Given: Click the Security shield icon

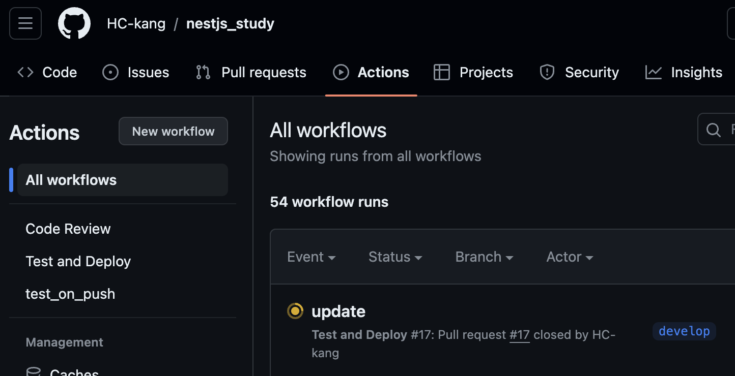Looking at the screenshot, I should 547,73.
